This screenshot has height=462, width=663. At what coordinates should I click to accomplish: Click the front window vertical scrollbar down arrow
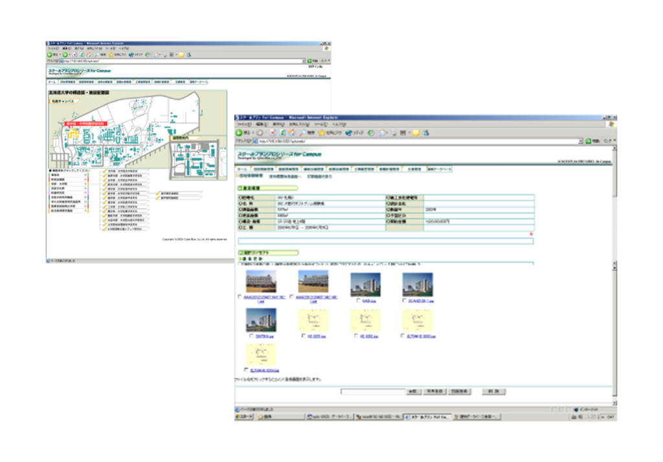(614, 403)
